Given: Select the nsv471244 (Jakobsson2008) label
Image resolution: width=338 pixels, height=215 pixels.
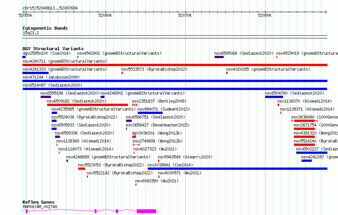Looking at the screenshot, I should coord(51,77).
